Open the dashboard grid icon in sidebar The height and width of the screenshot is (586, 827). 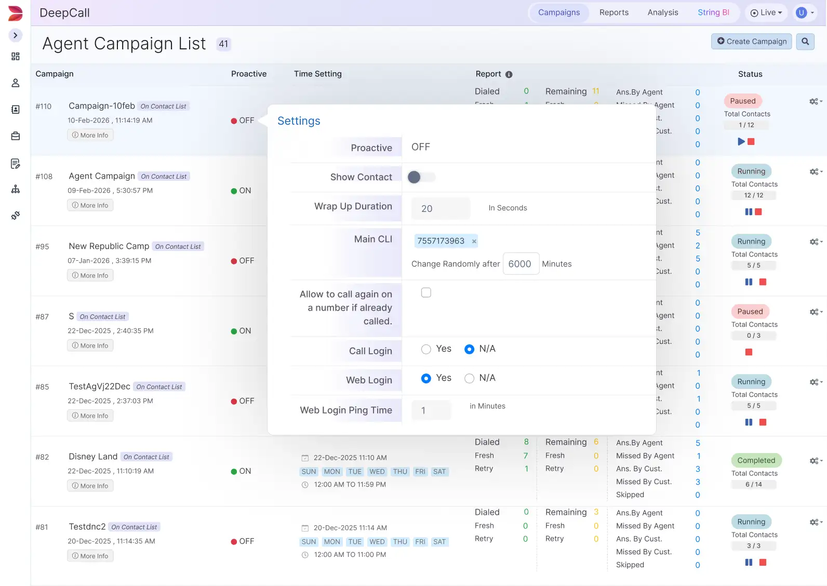click(x=16, y=56)
